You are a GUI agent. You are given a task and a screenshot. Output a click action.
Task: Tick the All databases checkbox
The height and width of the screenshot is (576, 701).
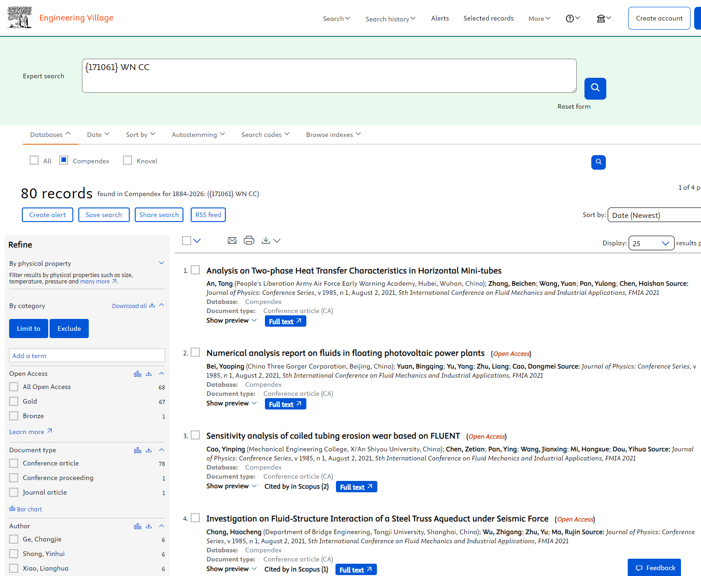(34, 160)
